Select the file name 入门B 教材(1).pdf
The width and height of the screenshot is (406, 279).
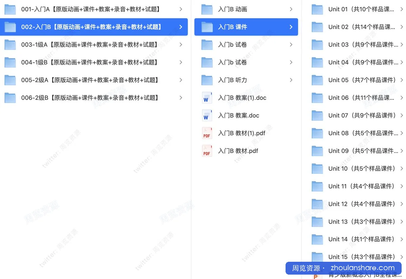242,133
